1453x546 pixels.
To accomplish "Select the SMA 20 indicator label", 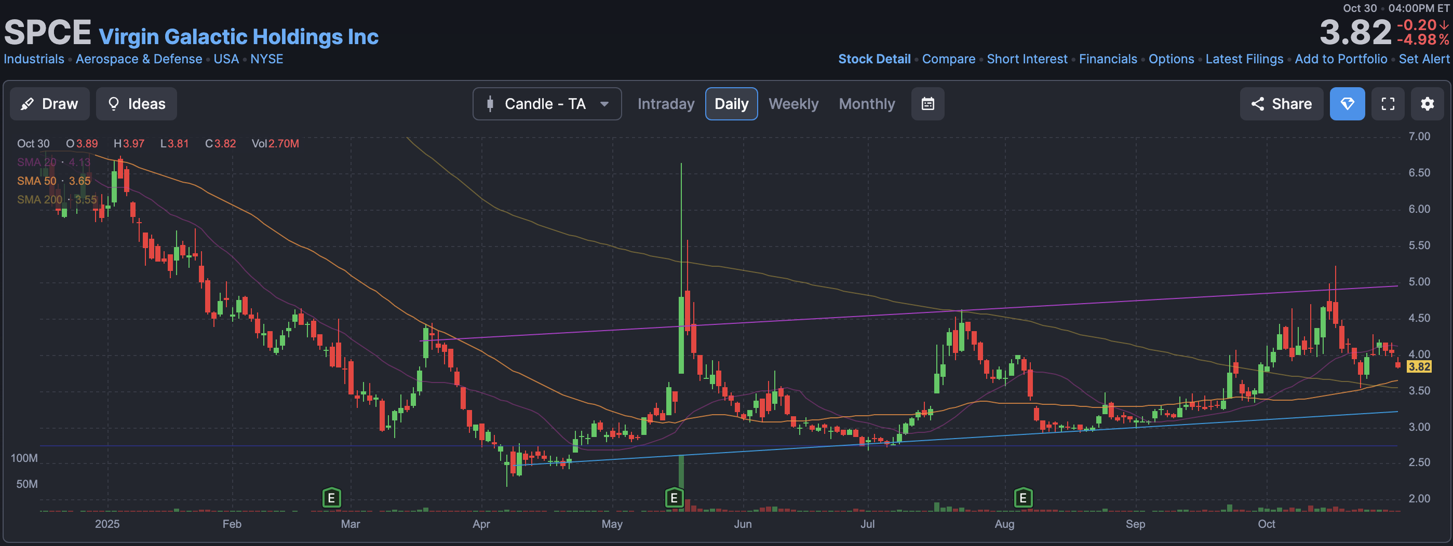I will click(53, 162).
